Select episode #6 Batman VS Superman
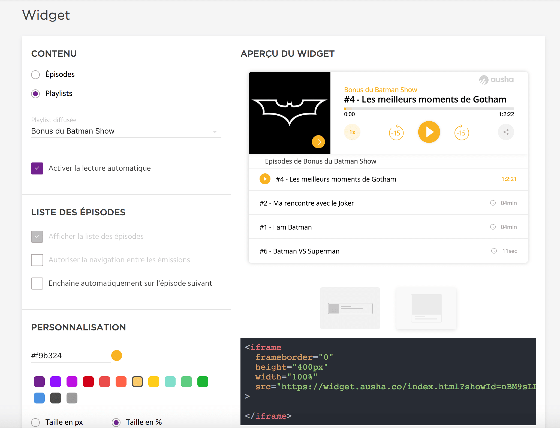Image resolution: width=560 pixels, height=428 pixels. [388, 251]
